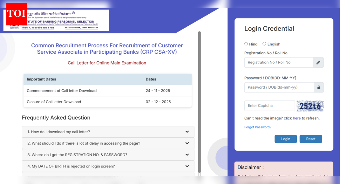340x184 pixels.
Task: Click the date '02 - 12 - 2025'
Action: 158,102
